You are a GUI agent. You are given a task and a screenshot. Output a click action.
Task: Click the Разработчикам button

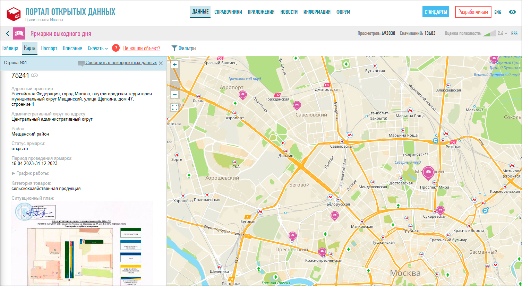click(x=473, y=12)
